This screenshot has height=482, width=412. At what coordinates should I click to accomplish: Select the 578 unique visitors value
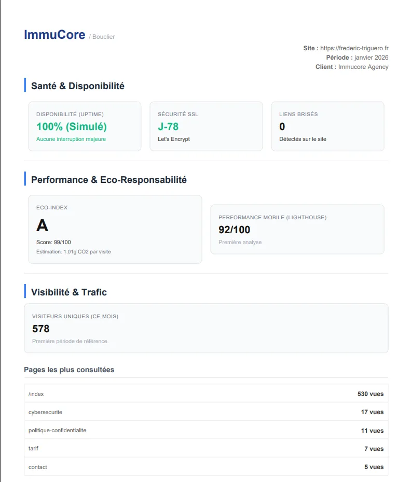41,329
